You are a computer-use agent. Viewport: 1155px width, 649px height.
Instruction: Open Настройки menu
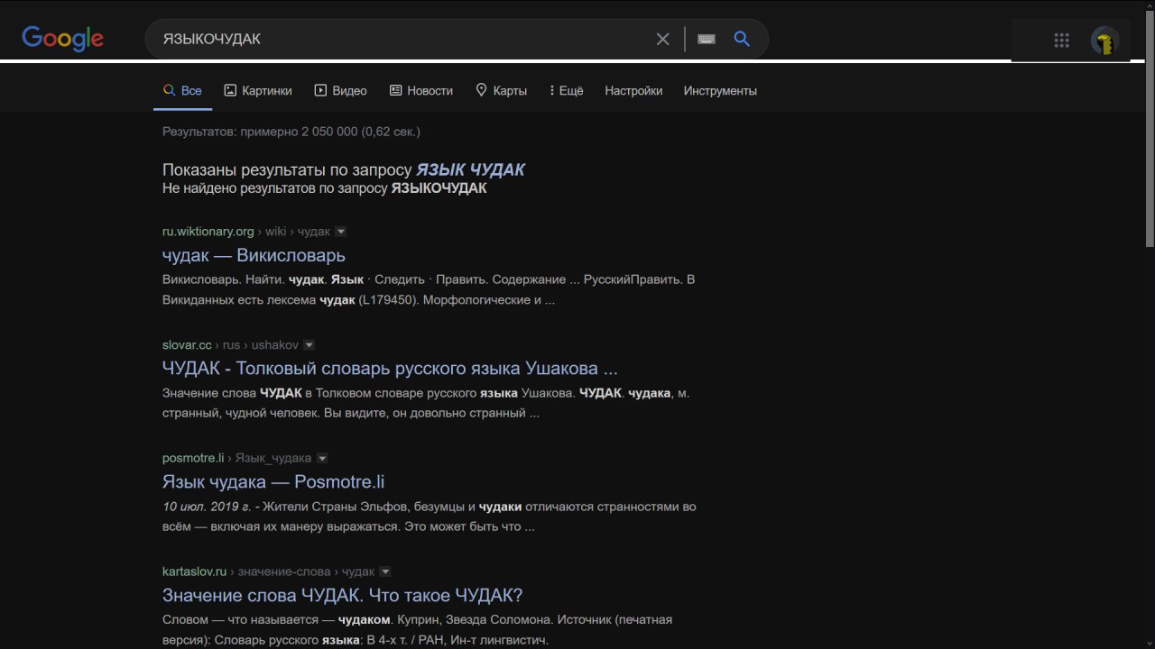(x=633, y=91)
